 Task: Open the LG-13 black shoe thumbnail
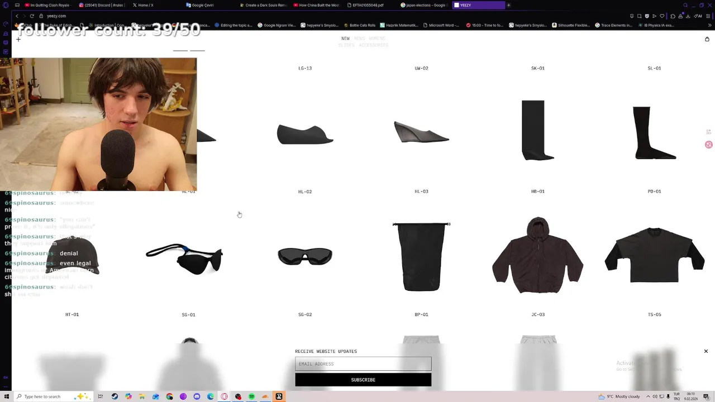pyautogui.click(x=305, y=134)
